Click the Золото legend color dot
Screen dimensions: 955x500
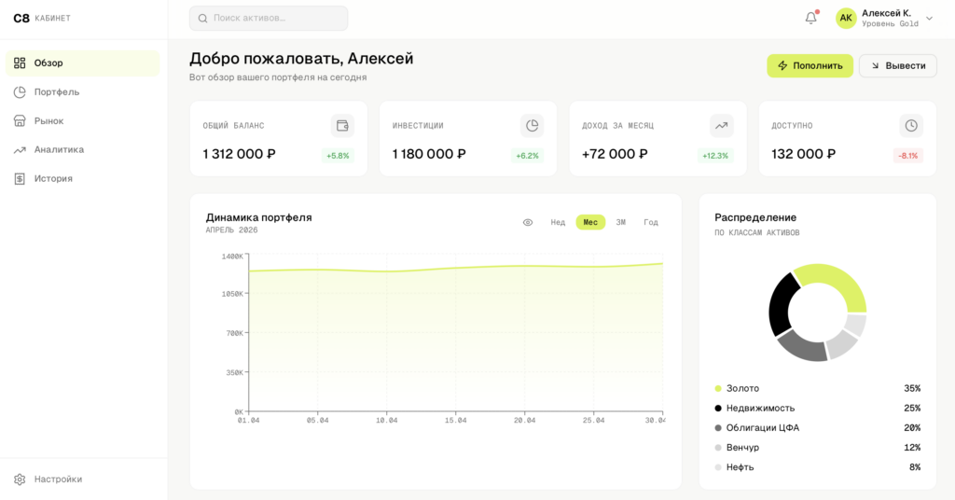[718, 388]
